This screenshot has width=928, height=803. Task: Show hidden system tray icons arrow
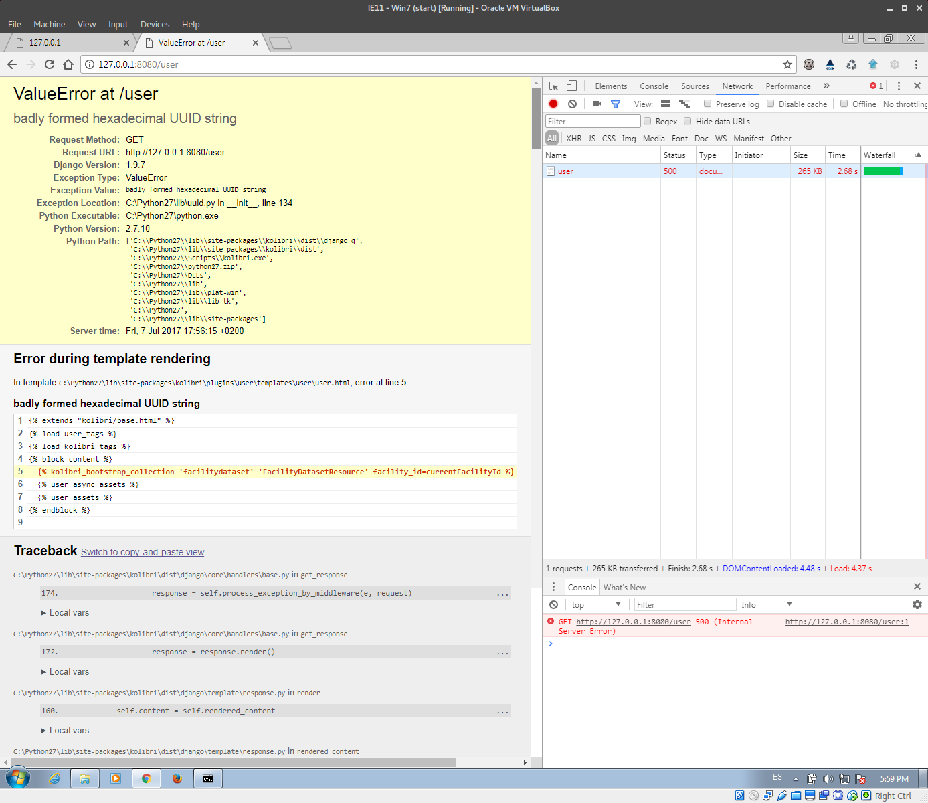796,778
